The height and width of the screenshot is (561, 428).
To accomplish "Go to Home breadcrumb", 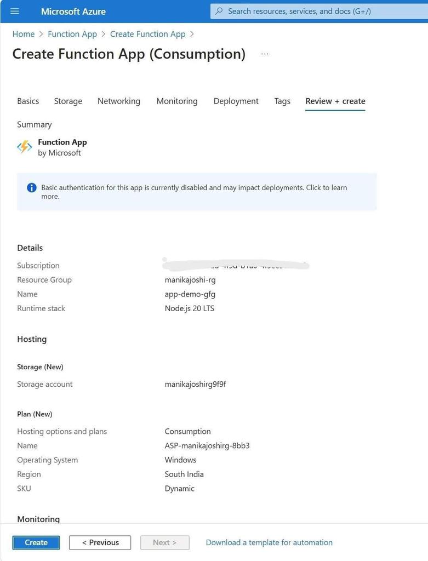I will 24,34.
